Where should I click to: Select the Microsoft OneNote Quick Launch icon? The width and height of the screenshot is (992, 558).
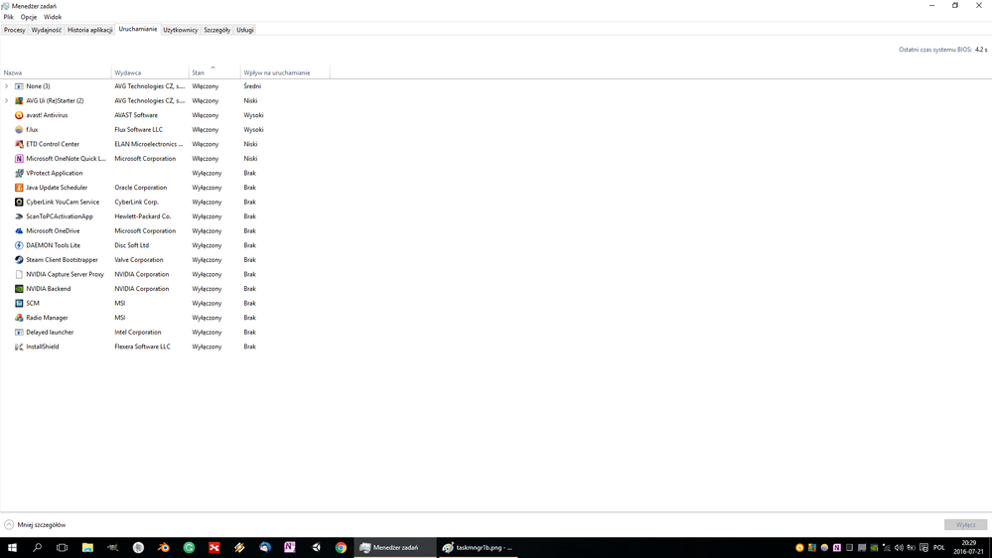pos(19,159)
